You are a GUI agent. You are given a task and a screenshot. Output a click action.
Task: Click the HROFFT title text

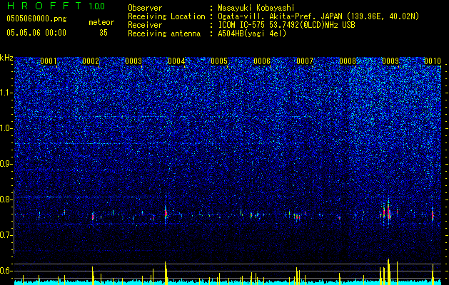click(x=44, y=6)
